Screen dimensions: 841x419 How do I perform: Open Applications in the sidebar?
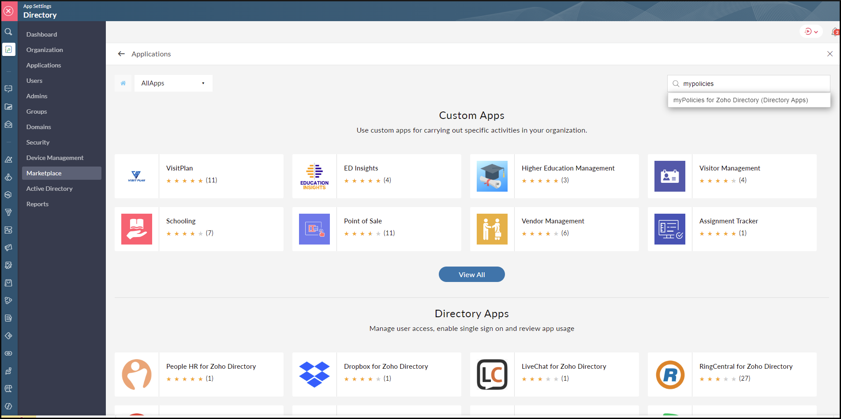pyautogui.click(x=44, y=65)
